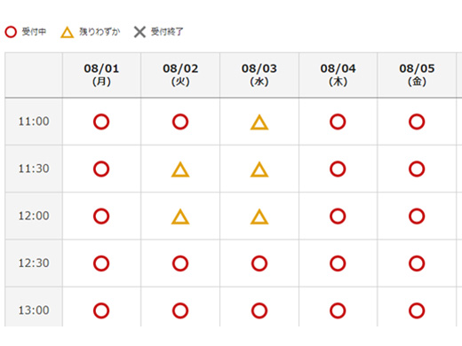Pick the 08/02 12:00 triangle slot

[180, 216]
